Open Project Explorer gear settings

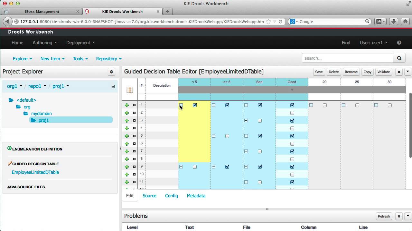111,72
